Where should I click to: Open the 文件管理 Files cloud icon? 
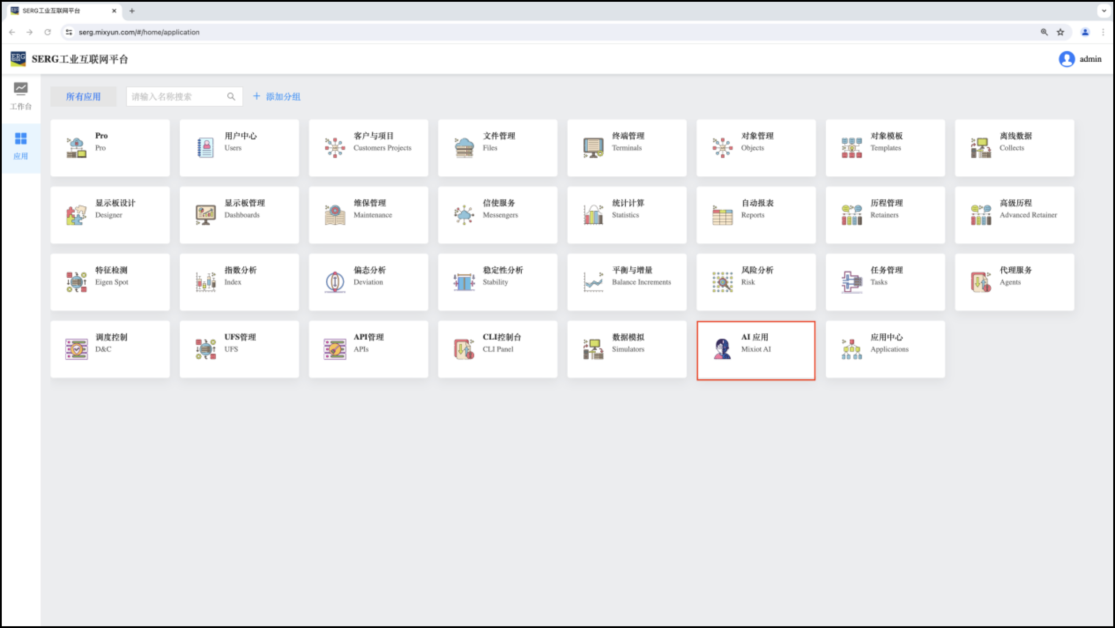pyautogui.click(x=464, y=148)
